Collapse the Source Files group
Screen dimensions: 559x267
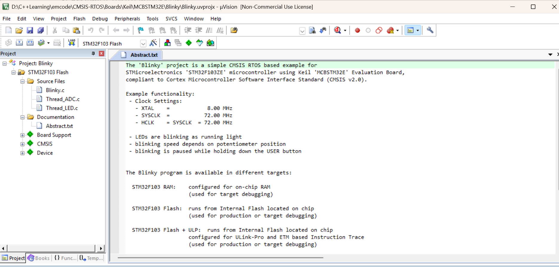point(22,81)
